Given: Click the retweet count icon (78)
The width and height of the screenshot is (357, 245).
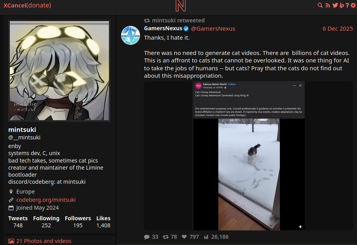Looking at the screenshot, I should [x=166, y=237].
